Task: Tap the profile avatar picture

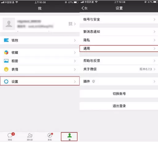Action: [9, 24]
